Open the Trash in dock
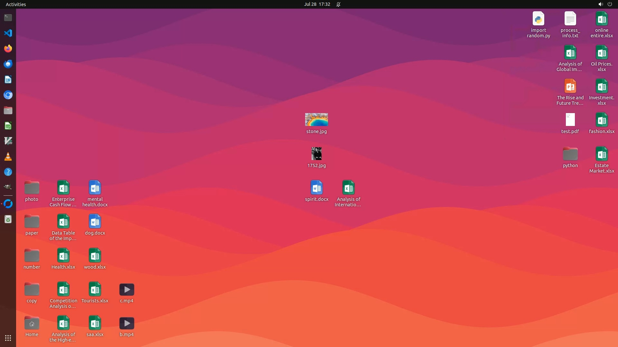The height and width of the screenshot is (347, 618). 8,219
